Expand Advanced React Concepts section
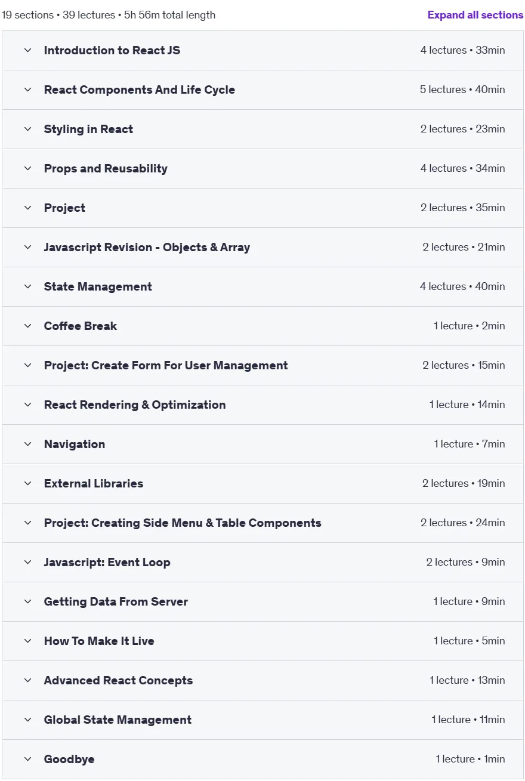The width and height of the screenshot is (525, 781). coord(262,680)
